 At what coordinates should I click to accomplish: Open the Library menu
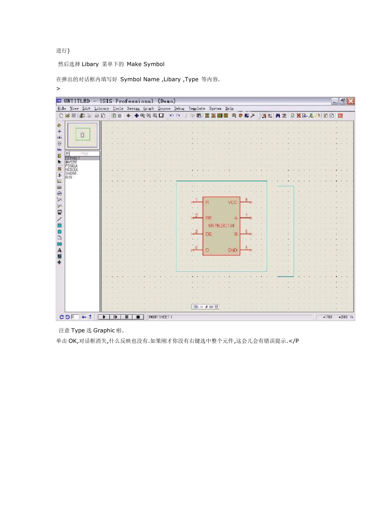pyautogui.click(x=102, y=109)
